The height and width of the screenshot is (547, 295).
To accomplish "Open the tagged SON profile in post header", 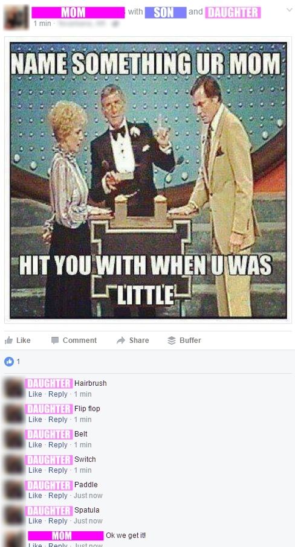I will [166, 13].
